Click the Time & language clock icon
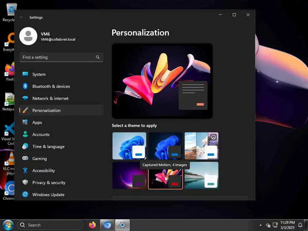 click(x=25, y=146)
